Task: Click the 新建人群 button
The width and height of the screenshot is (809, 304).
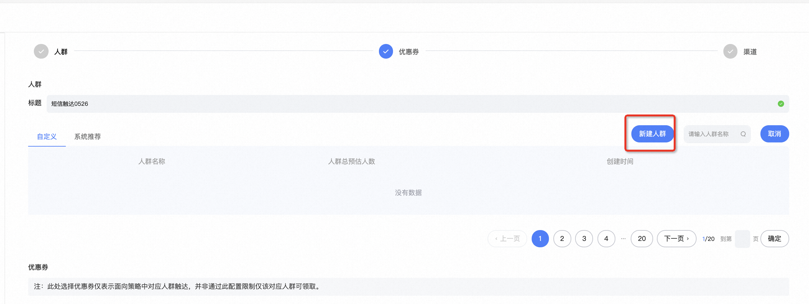Action: 652,134
